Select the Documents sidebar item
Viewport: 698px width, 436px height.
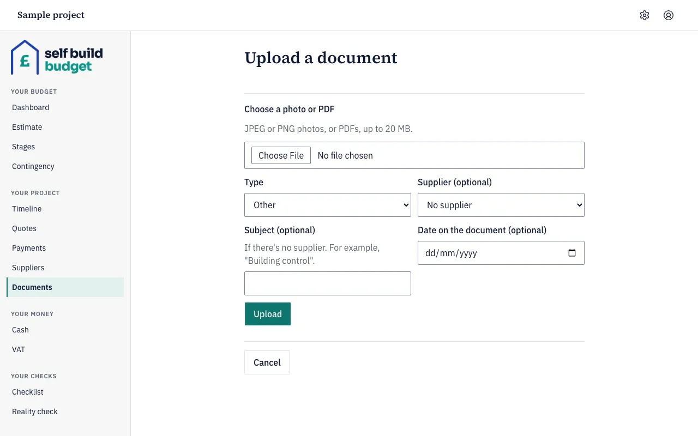point(65,287)
